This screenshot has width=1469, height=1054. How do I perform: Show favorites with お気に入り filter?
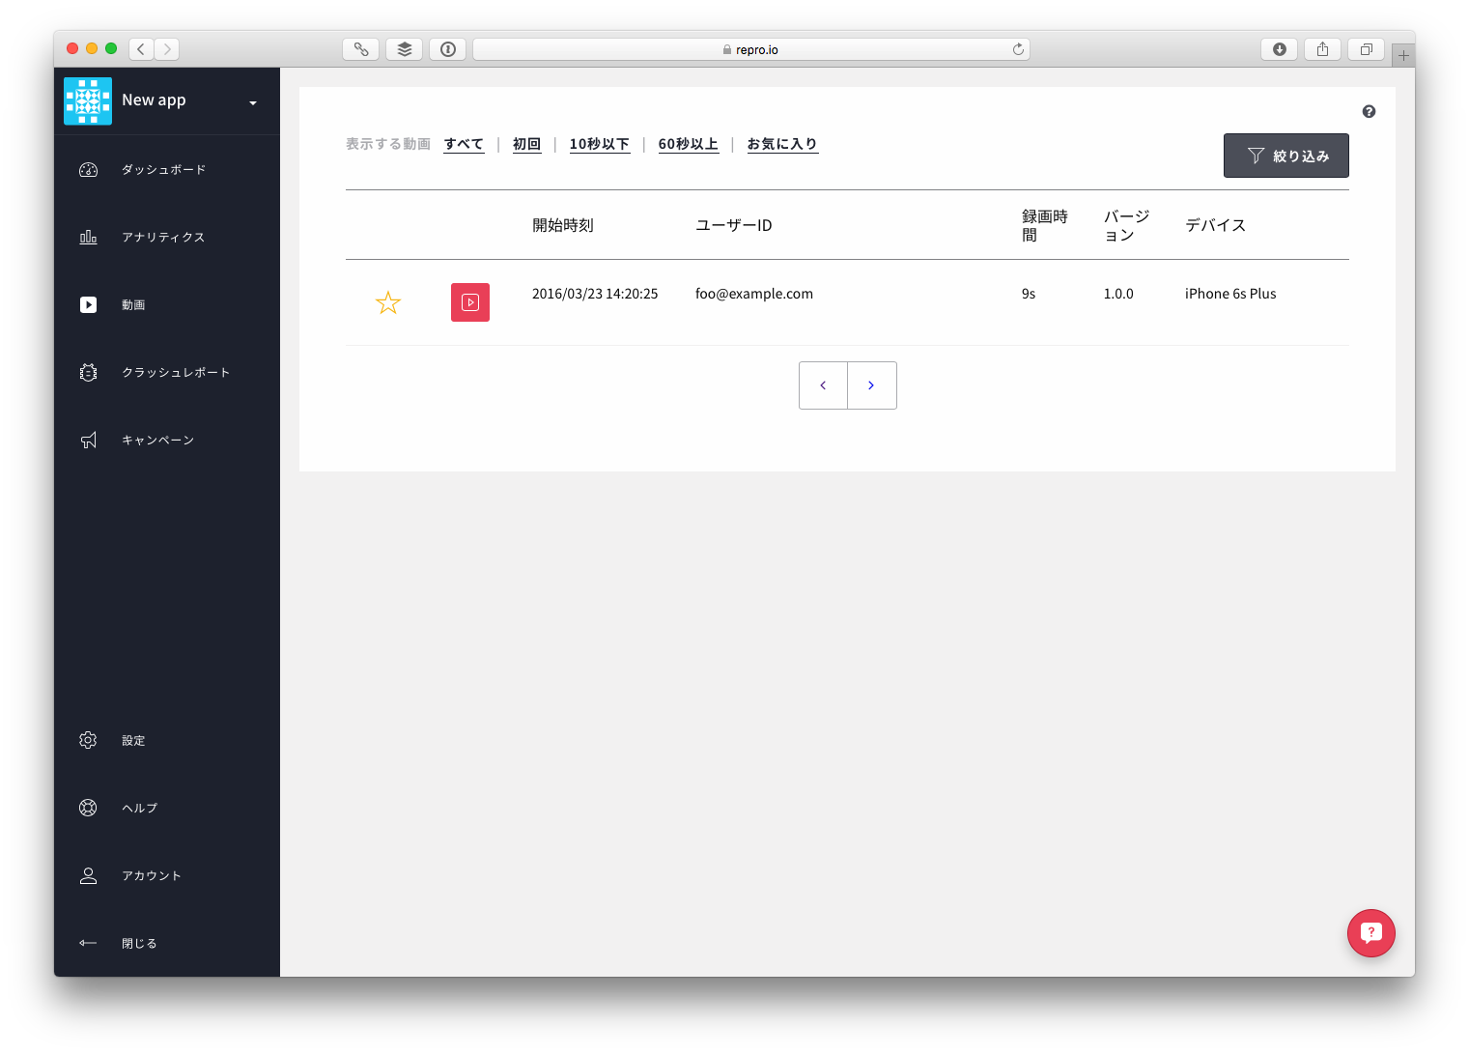[x=782, y=144]
